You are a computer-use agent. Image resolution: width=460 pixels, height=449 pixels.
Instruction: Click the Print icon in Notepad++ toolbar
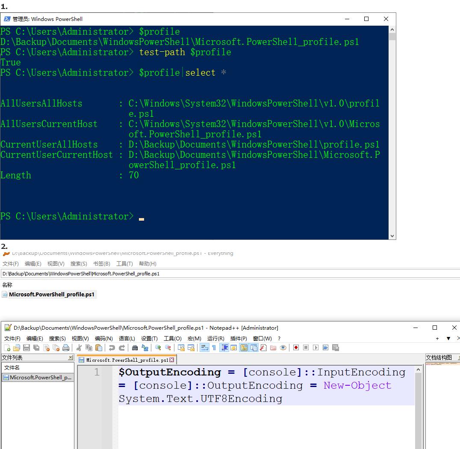(x=66, y=348)
